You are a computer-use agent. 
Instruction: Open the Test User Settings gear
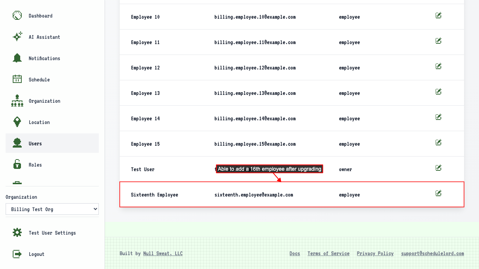tap(17, 233)
